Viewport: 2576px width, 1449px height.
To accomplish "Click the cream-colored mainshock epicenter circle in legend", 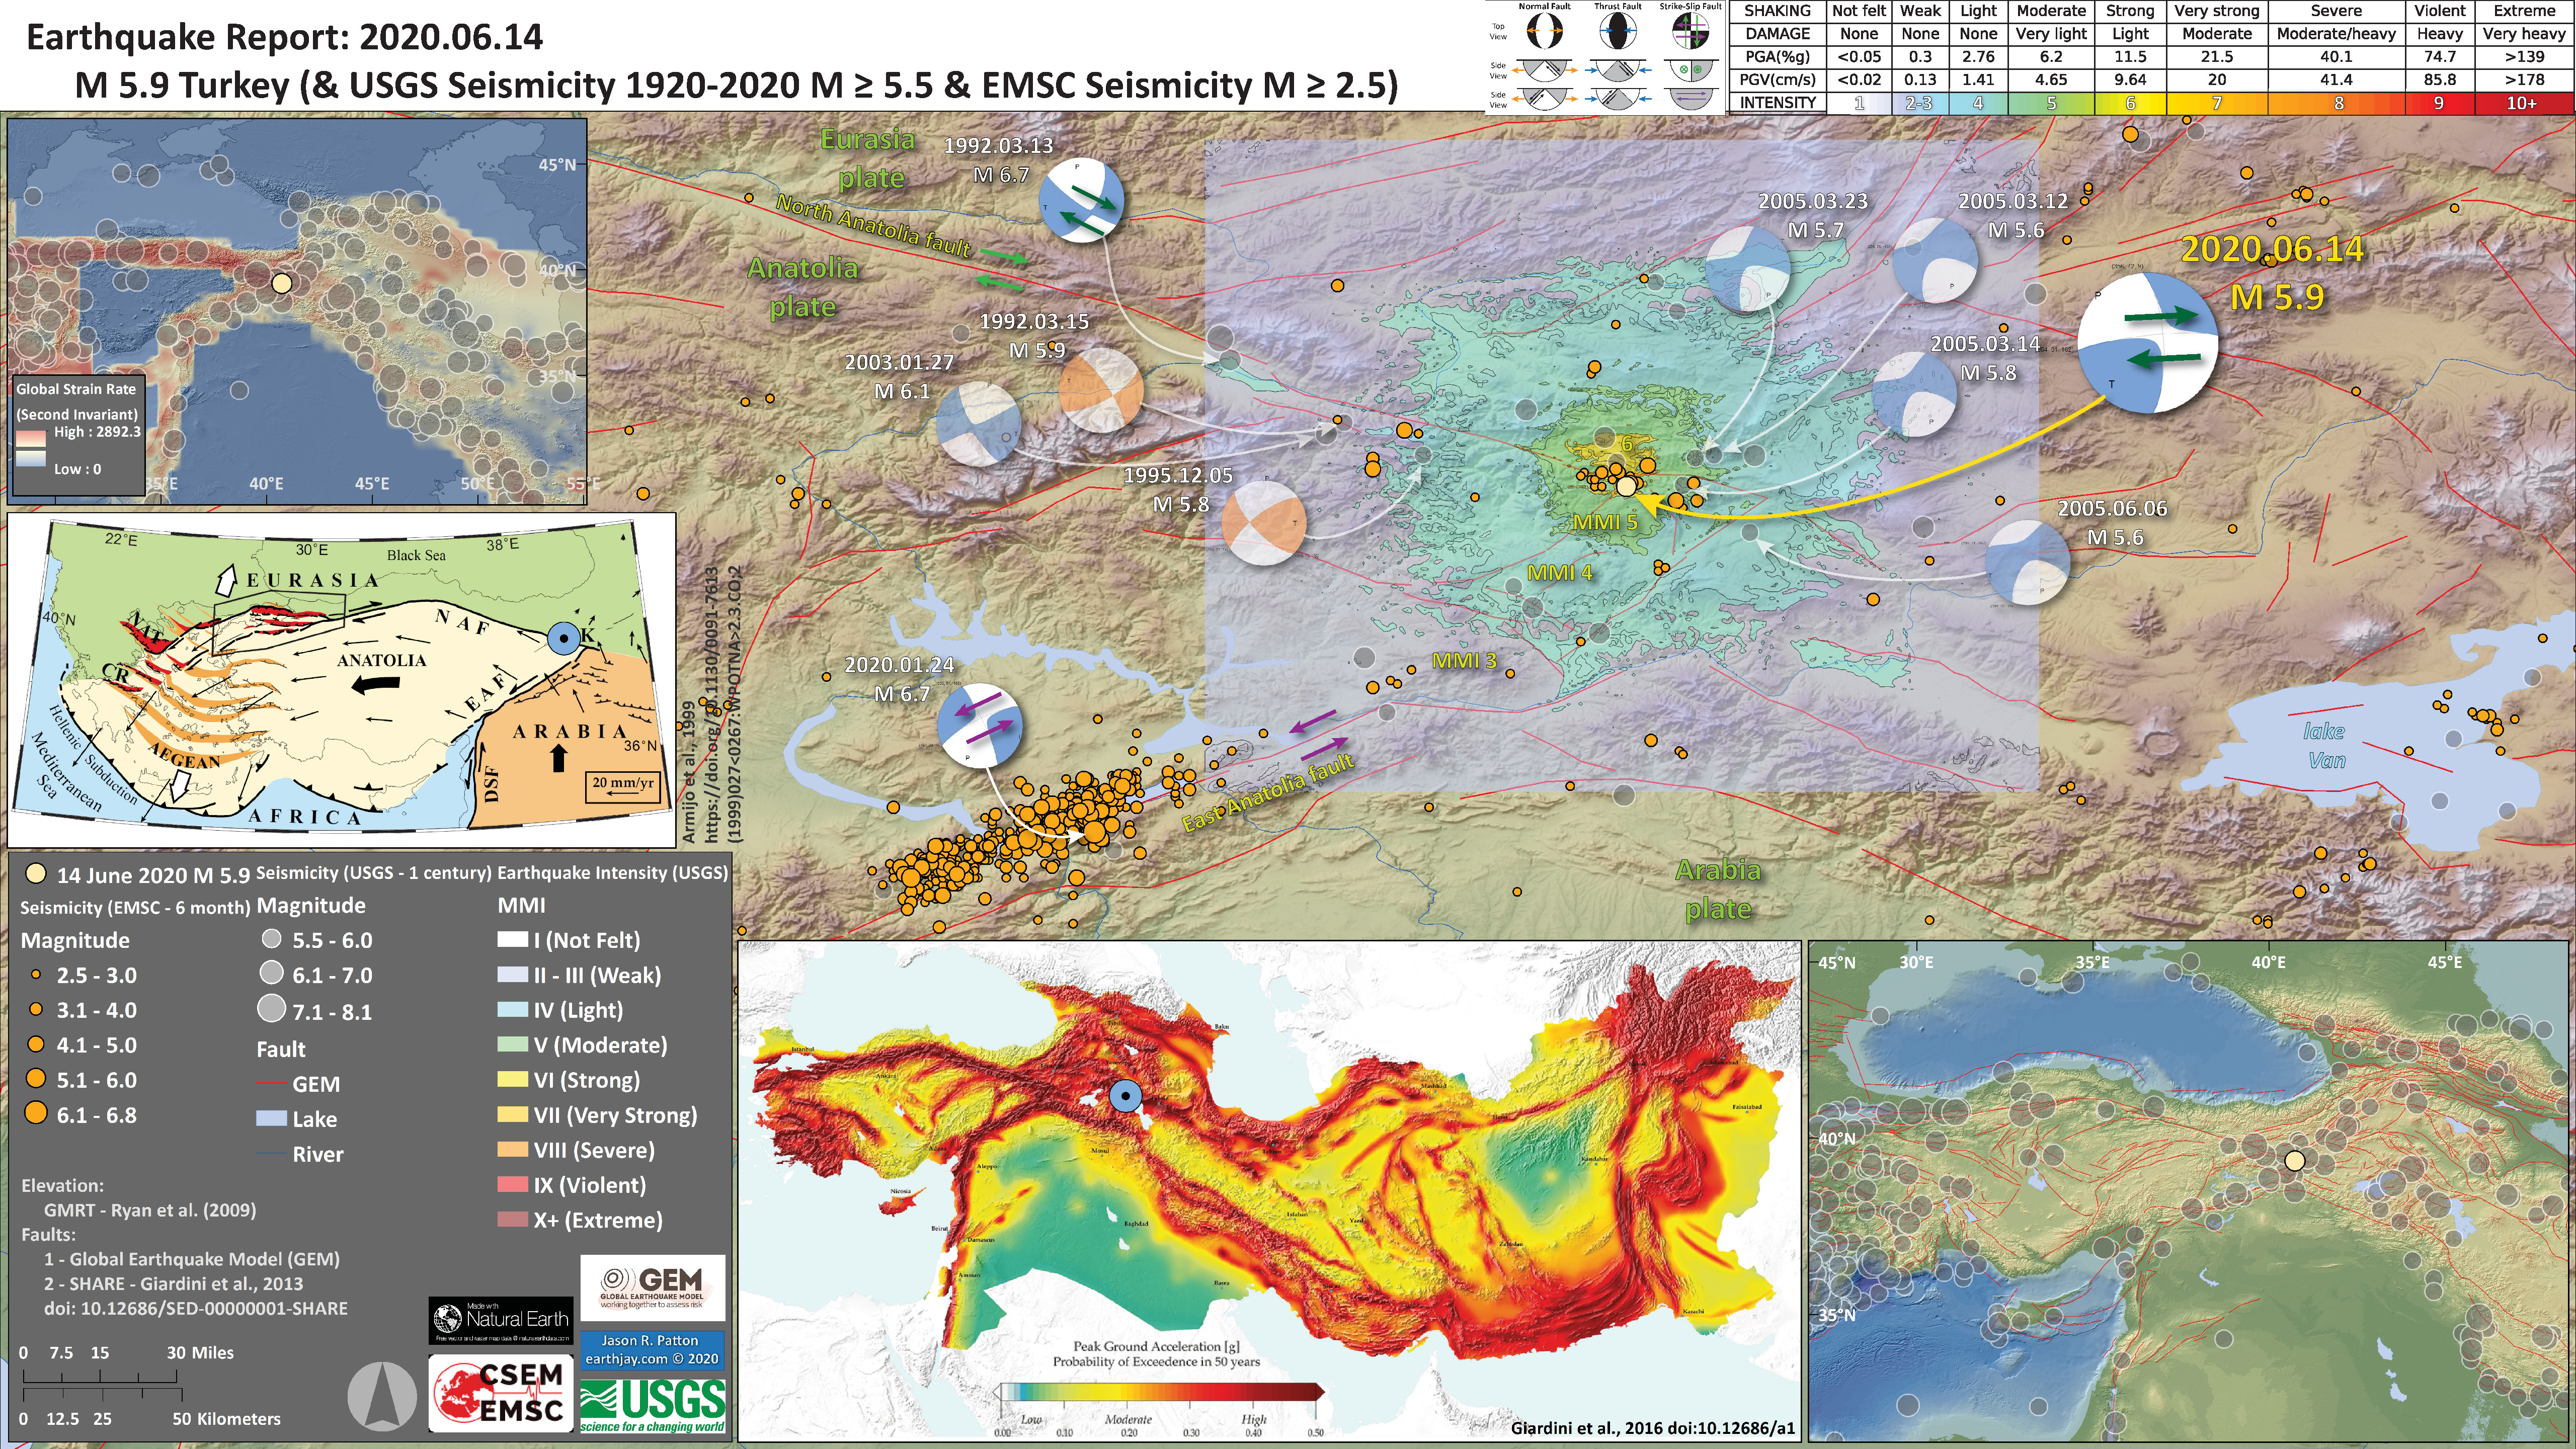I will click(x=36, y=874).
